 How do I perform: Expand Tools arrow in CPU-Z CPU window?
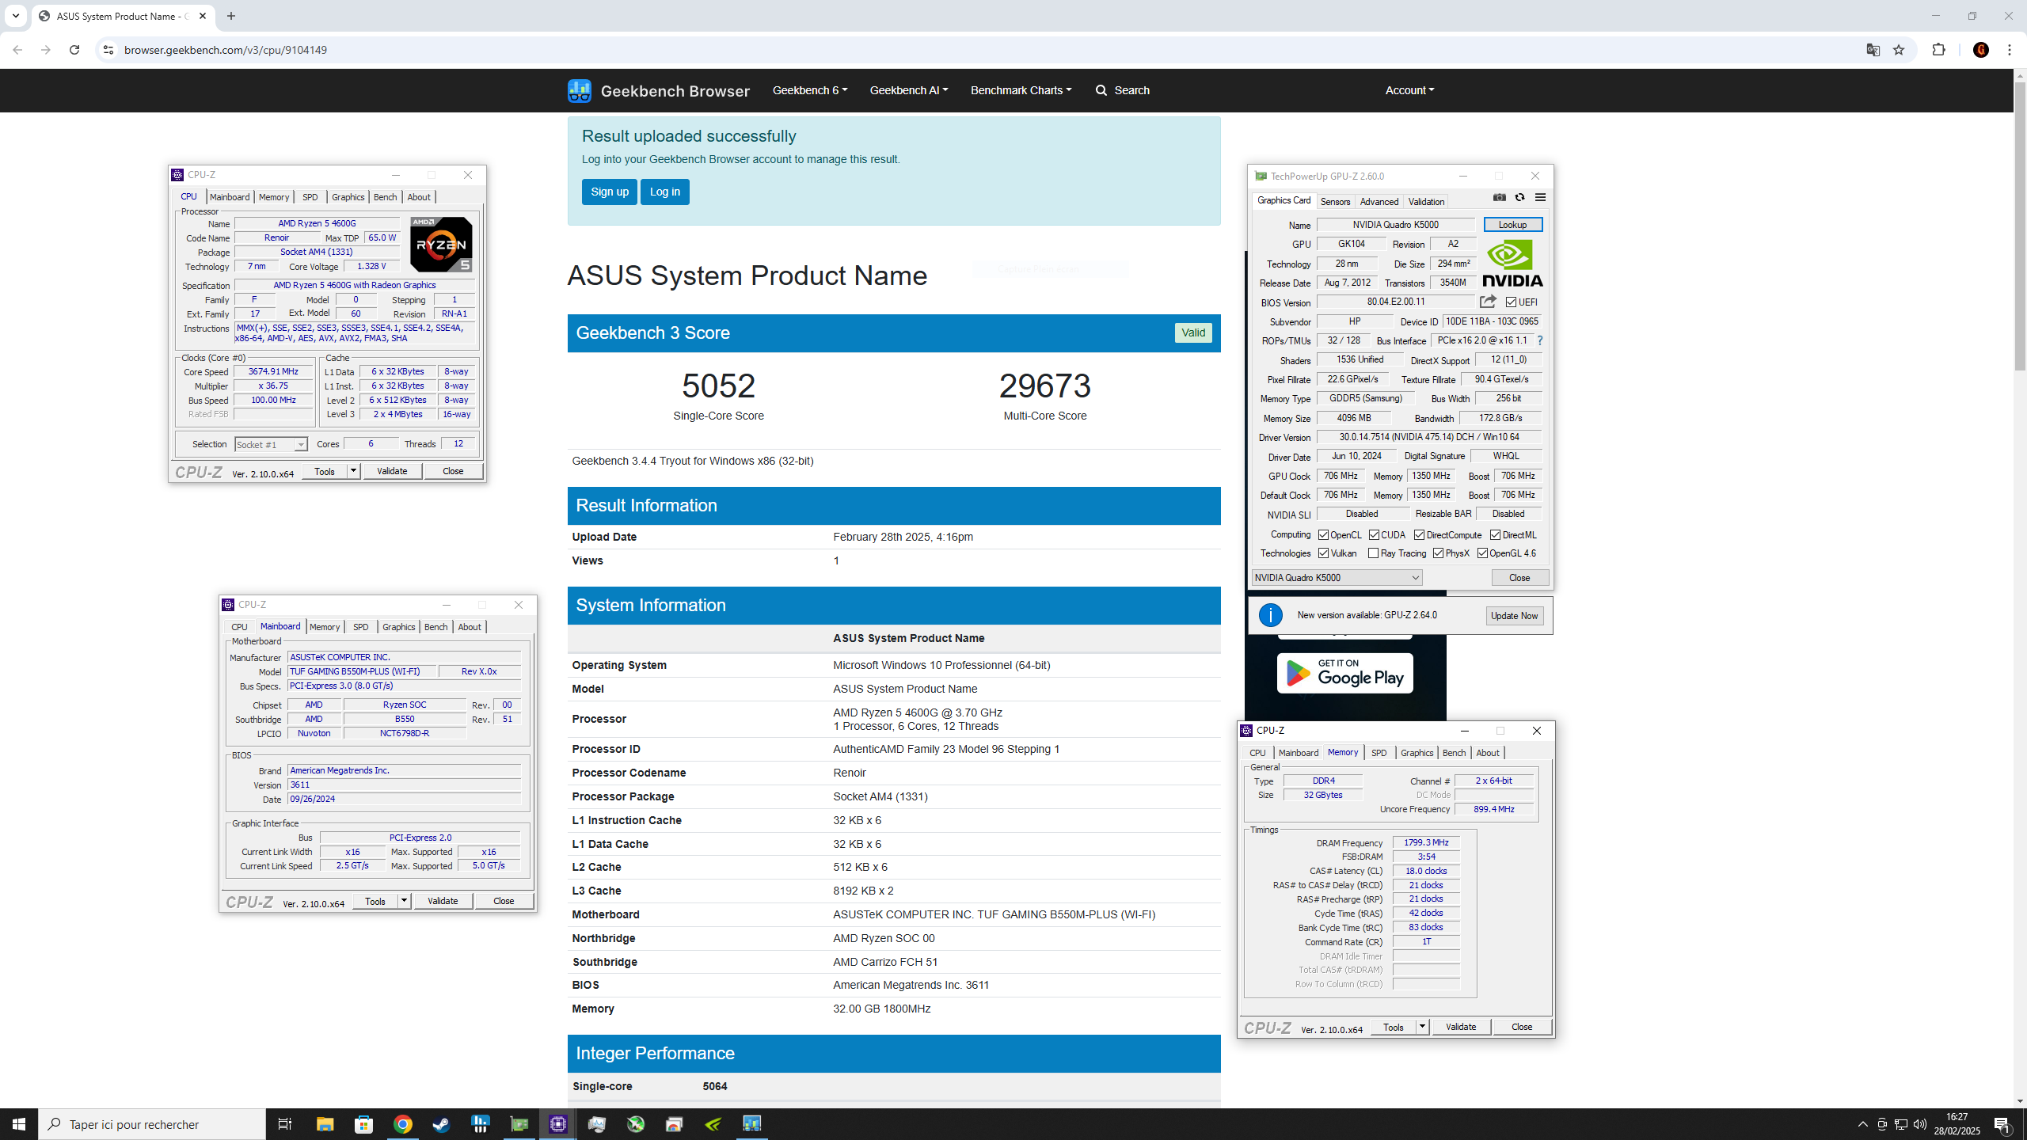[353, 471]
